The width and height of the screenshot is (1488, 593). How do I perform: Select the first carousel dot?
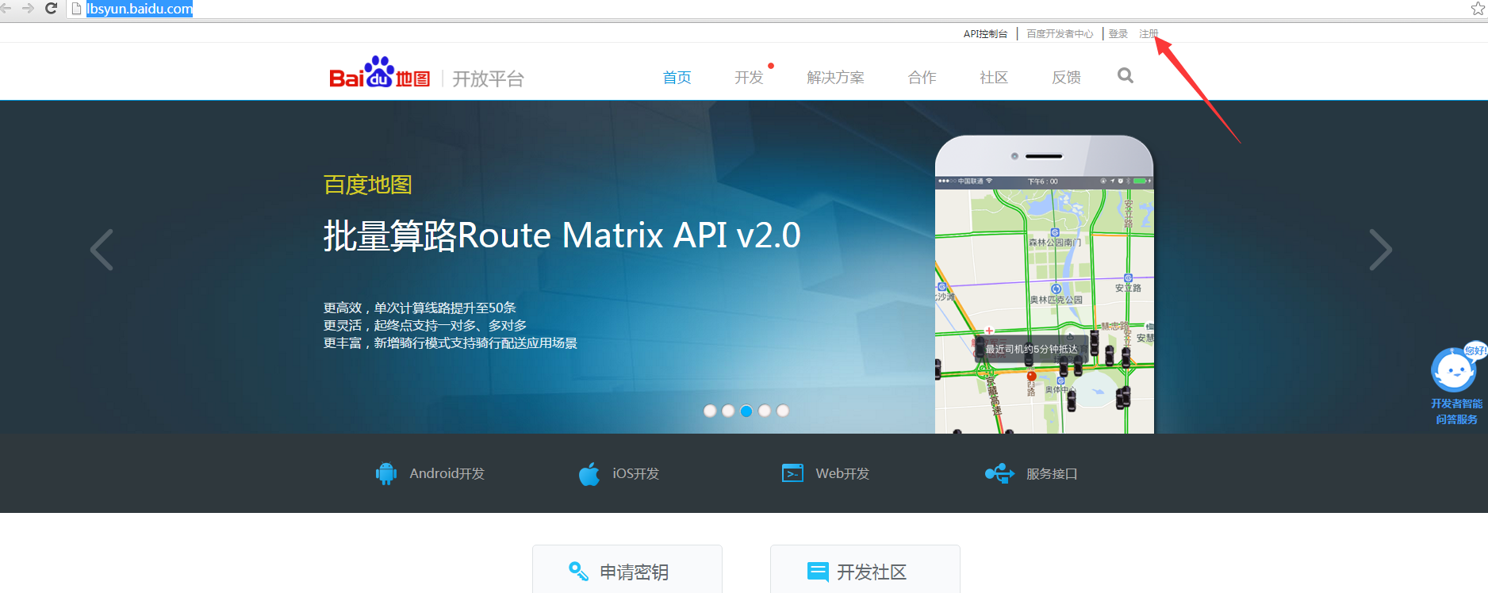(710, 411)
